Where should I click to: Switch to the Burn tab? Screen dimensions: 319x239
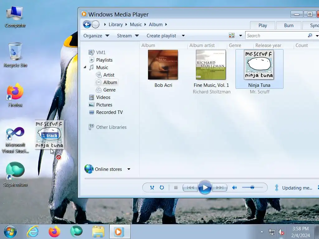pos(289,26)
